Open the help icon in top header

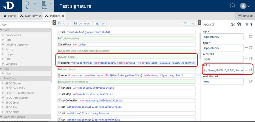click(232, 6)
